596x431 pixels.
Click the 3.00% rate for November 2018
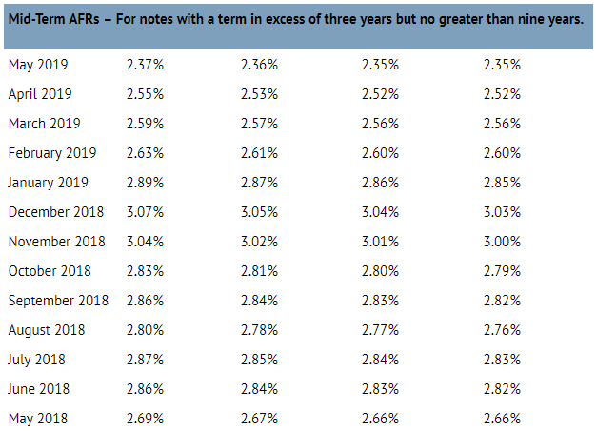(502, 242)
